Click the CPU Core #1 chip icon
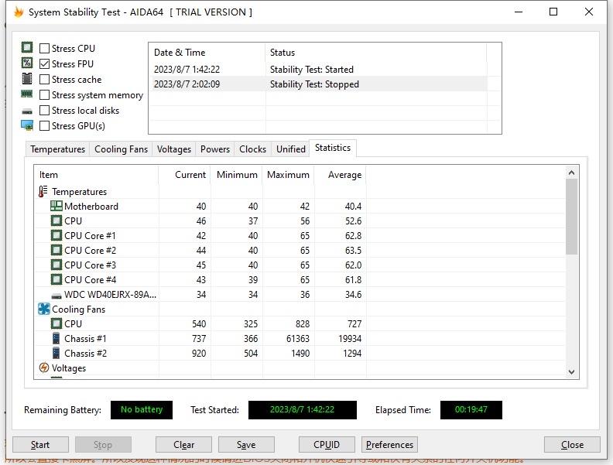This screenshot has height=465, width=613. [56, 236]
